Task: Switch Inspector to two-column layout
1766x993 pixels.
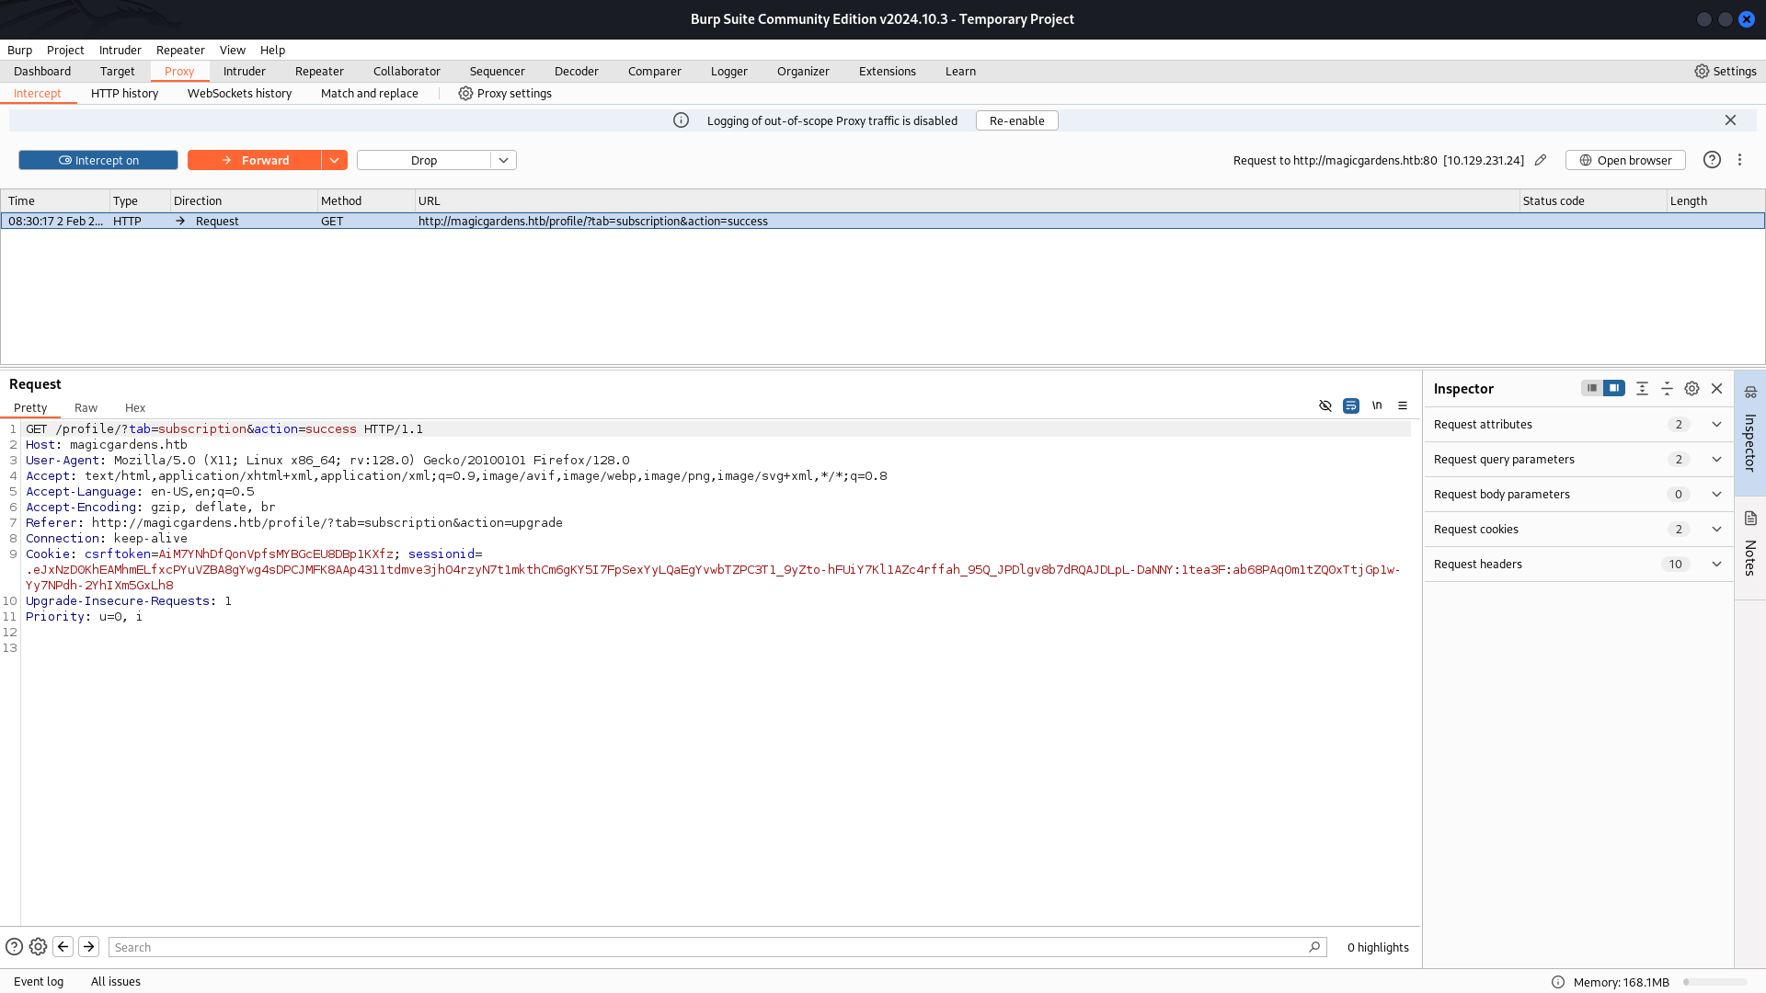Action: coord(1614,388)
